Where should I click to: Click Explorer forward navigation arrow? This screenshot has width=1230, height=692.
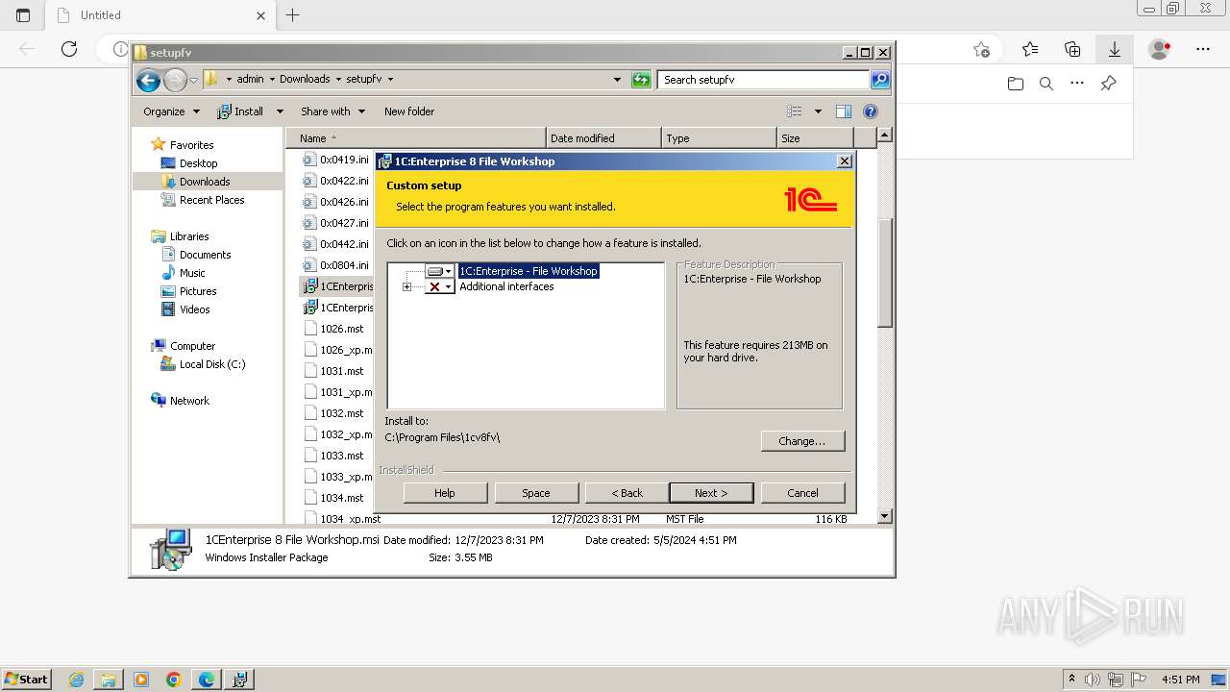[175, 80]
